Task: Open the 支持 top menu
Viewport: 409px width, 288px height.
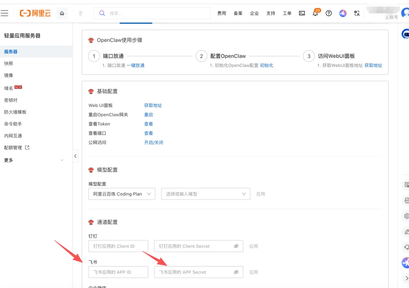Action: pyautogui.click(x=271, y=13)
